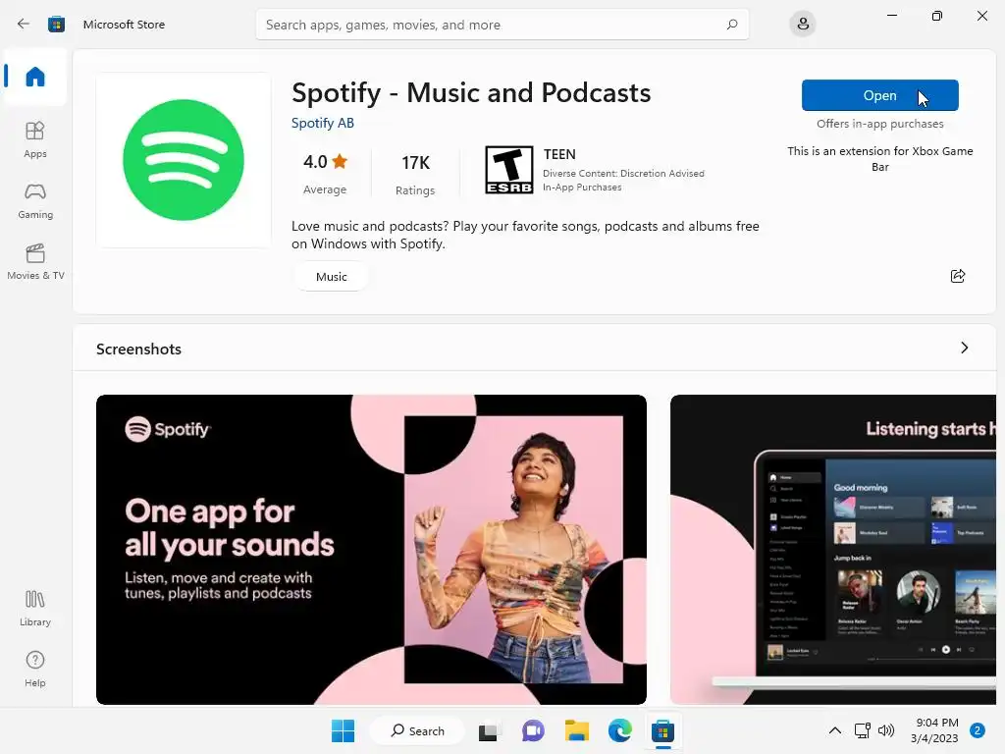Viewport: 1005px width, 754px height.
Task: Click the Microsoft Store logo icon
Action: pos(56,25)
